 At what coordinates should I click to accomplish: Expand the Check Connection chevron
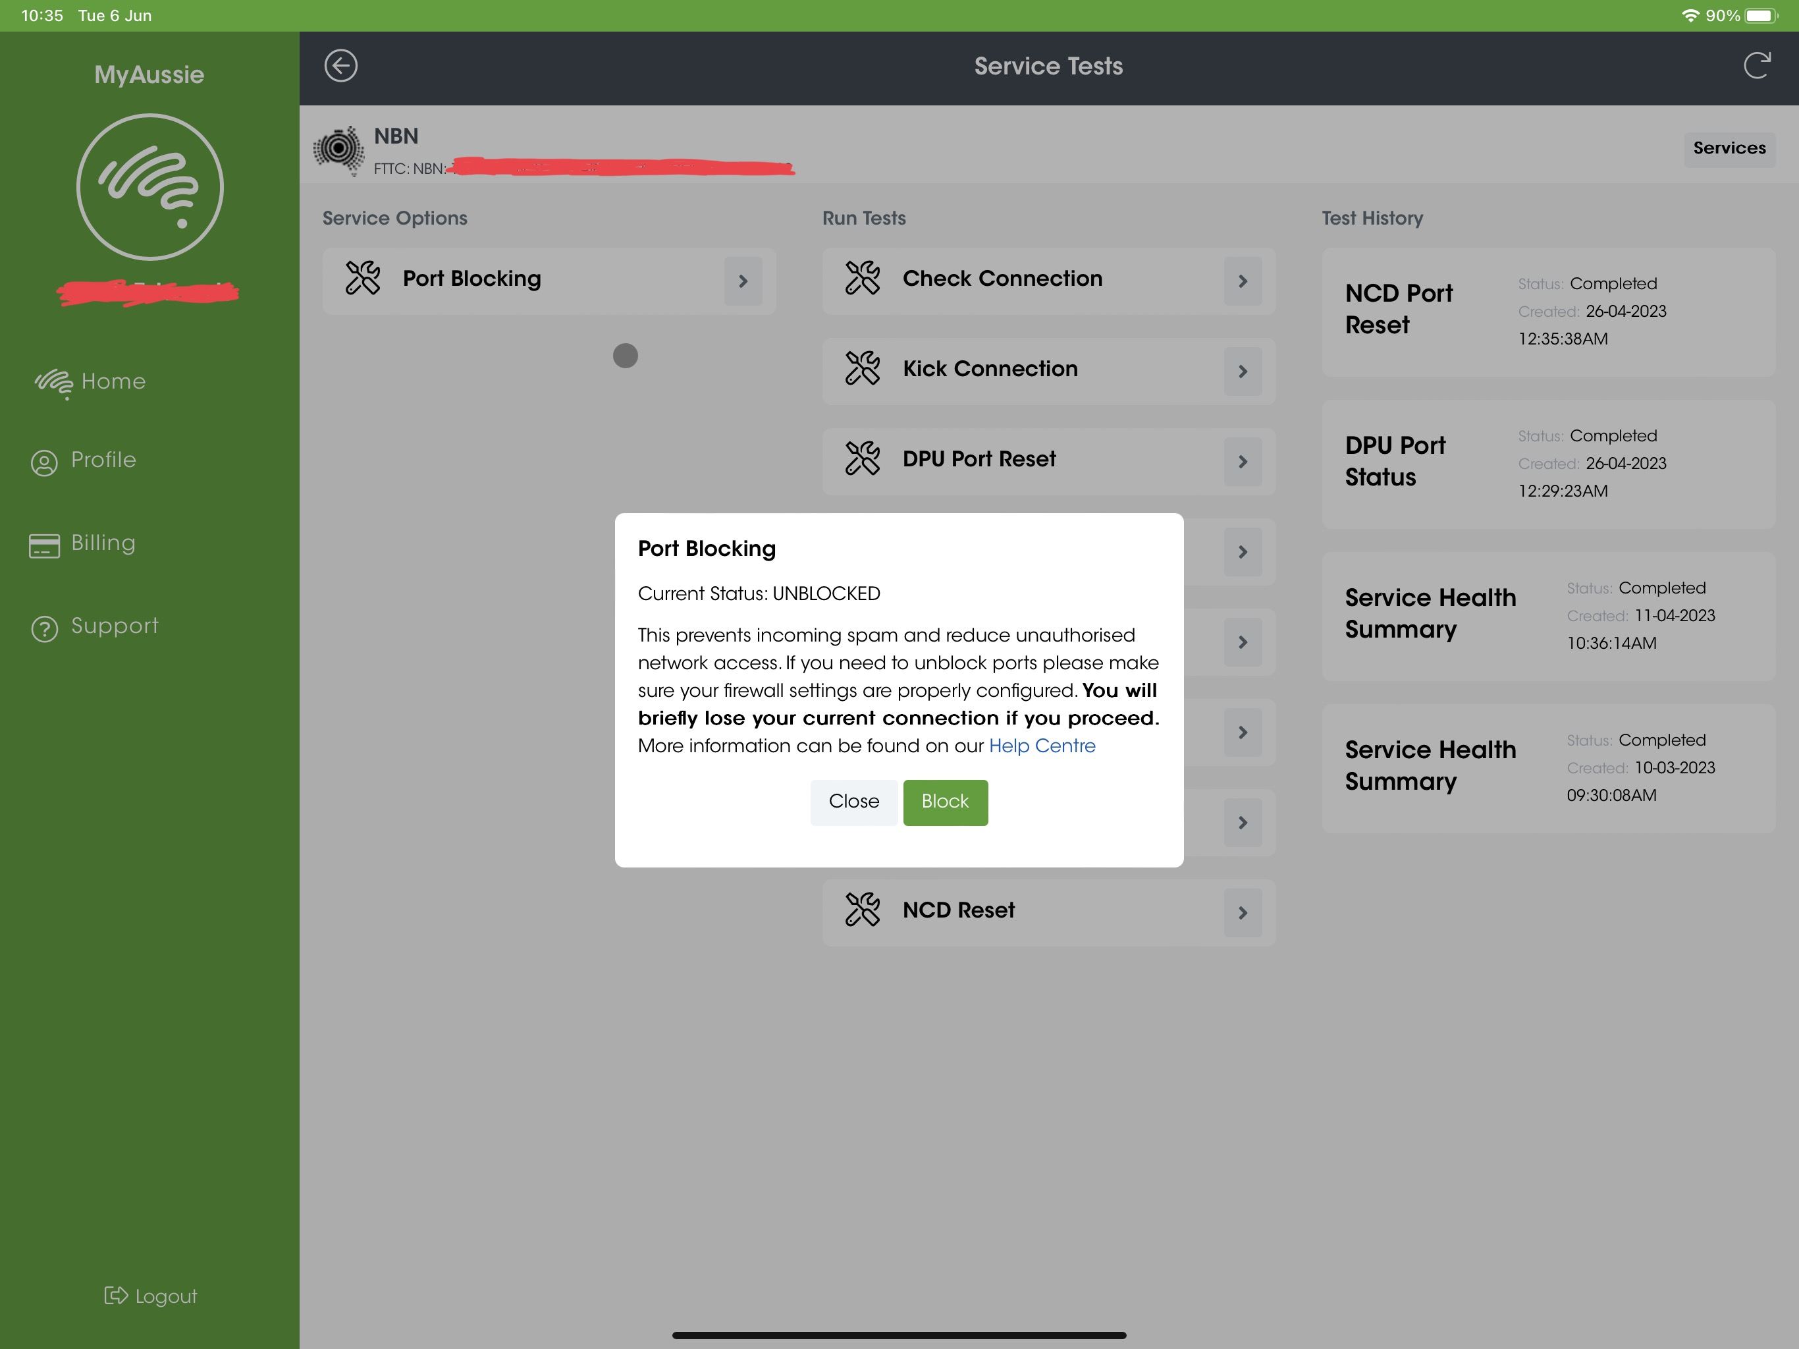click(1243, 281)
